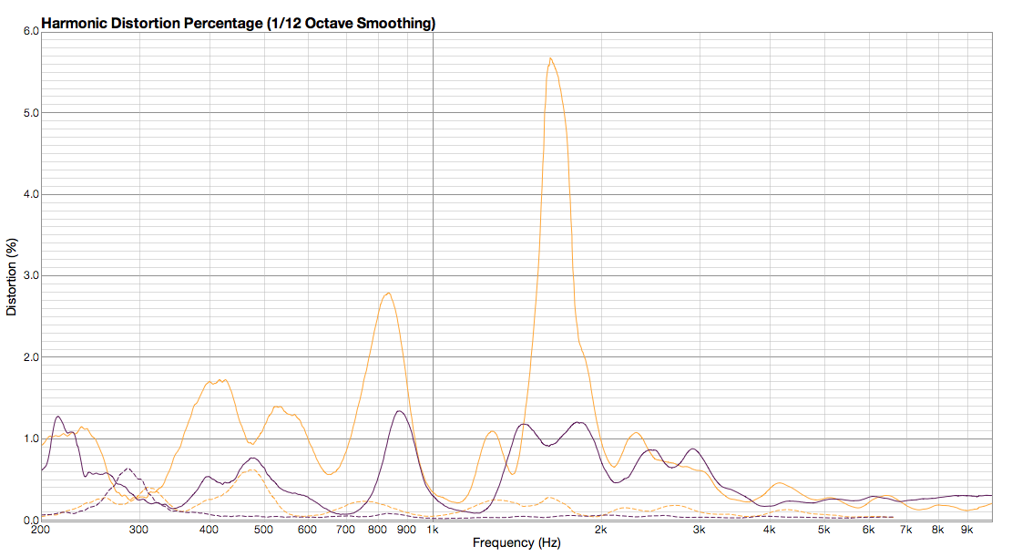Click the 'Frequency (Hz)' x-axis label
This screenshot has height=557, width=1022.
point(516,542)
